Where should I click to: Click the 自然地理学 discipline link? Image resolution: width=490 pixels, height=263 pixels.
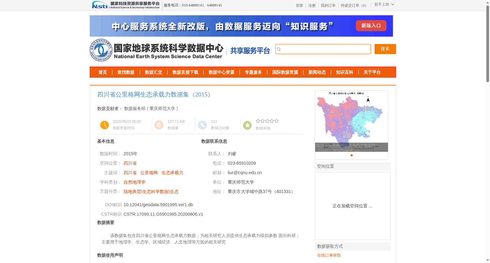point(135,182)
